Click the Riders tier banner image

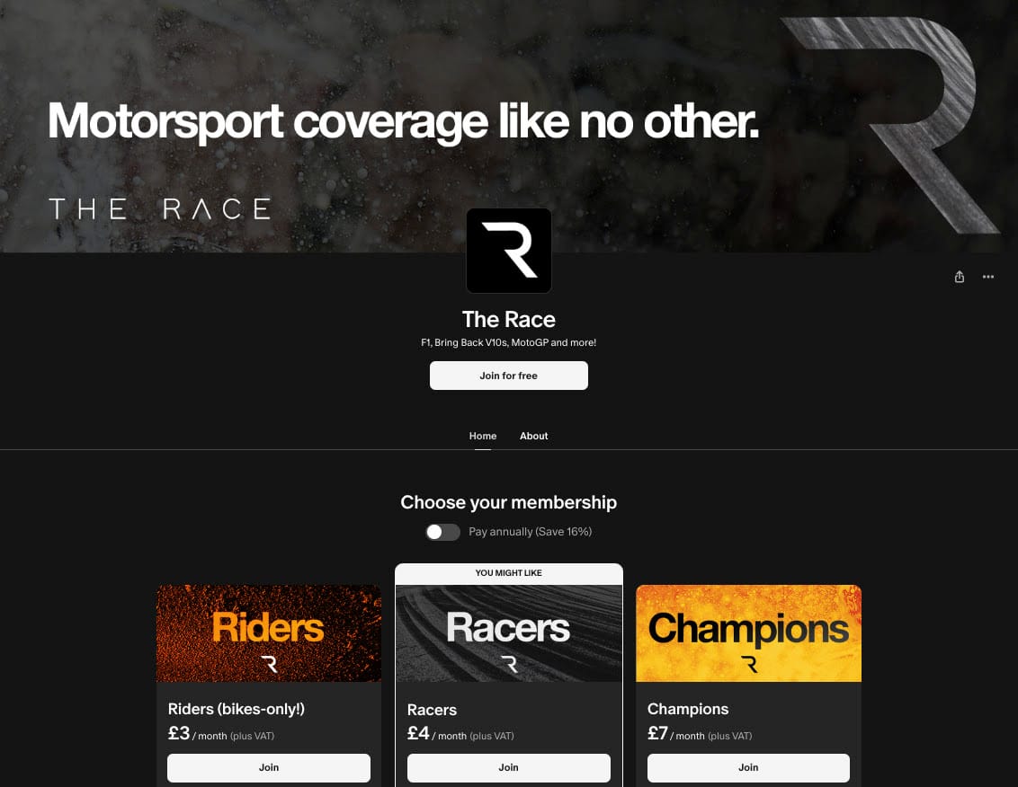tap(269, 633)
